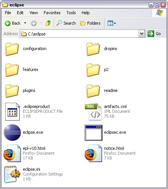This screenshot has width=168, height=189.
Task: Expand the Back history dropdown arrow
Action: [25, 23]
